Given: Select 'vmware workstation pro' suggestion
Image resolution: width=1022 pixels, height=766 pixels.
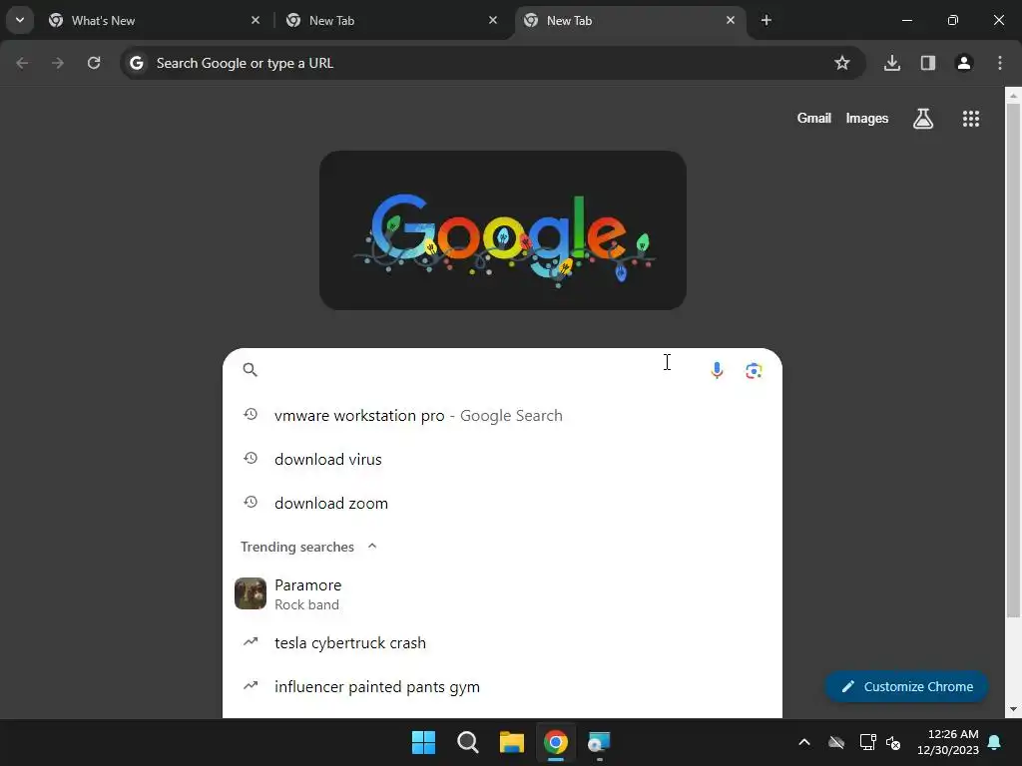Looking at the screenshot, I should coord(502,416).
